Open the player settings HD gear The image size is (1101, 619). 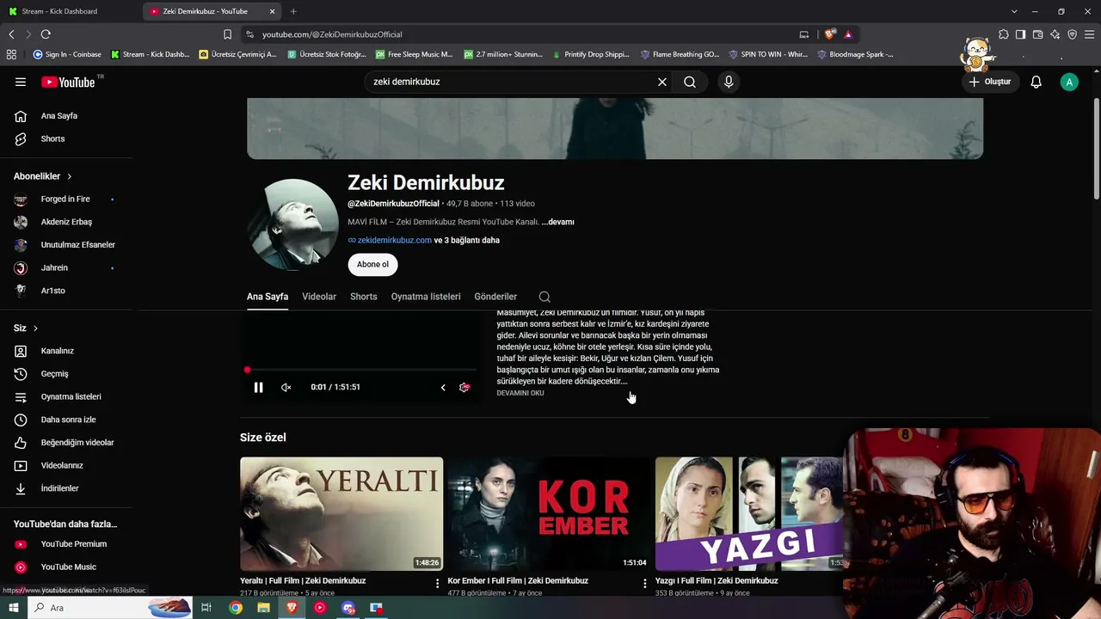tap(464, 387)
